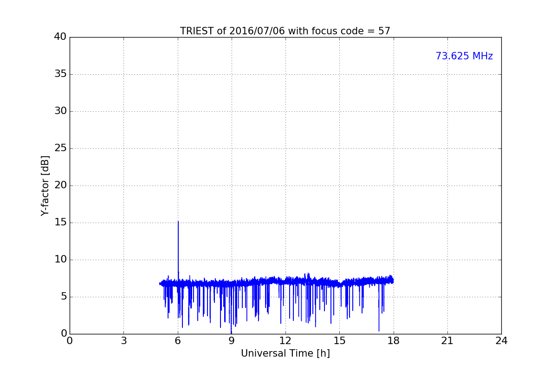Screen dimensions: 557x371
Task: Click y-axis tick label 35
Action: pyautogui.click(x=60, y=74)
